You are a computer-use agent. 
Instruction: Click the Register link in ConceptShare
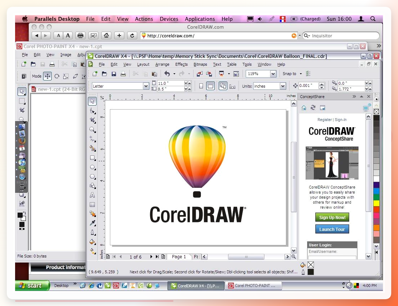click(325, 120)
